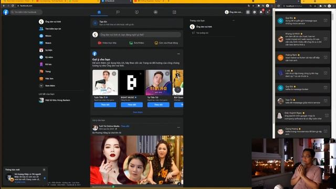This screenshot has height=189, width=336.
Task: Open Trang pages flag icon in sidebar
Action: (41, 71)
